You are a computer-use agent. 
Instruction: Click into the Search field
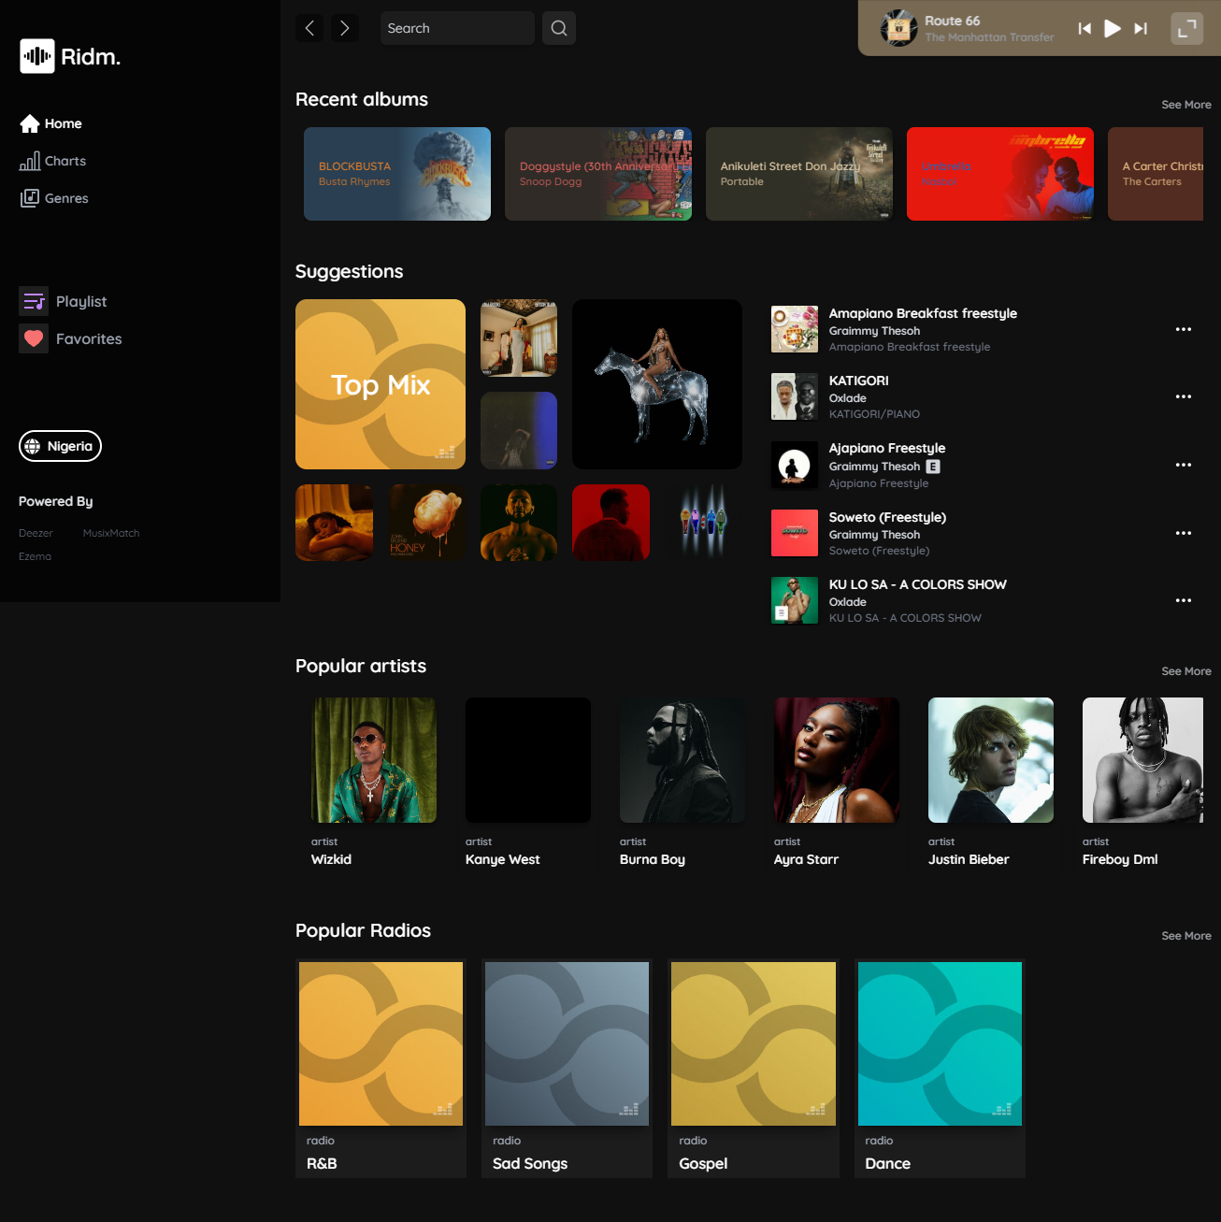click(x=457, y=28)
